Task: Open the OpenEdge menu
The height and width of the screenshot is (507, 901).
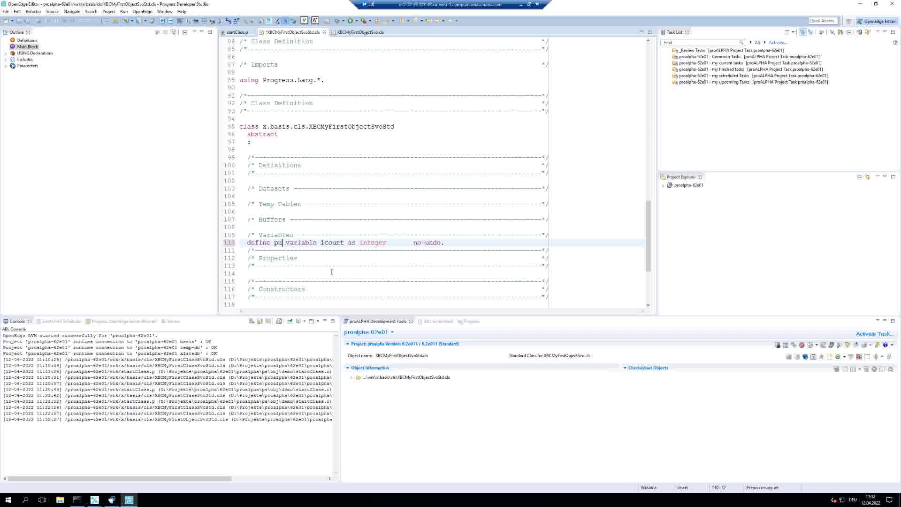Action: click(142, 11)
